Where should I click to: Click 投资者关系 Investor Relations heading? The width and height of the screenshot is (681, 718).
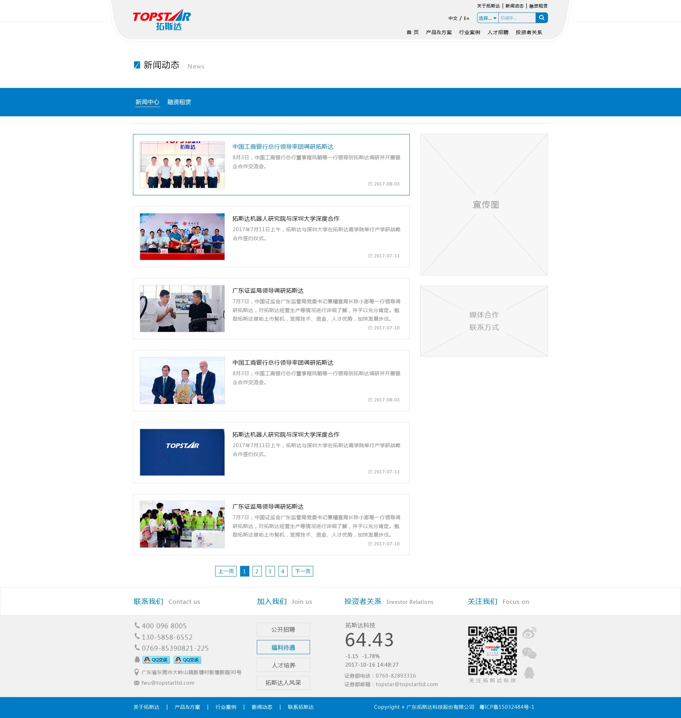[389, 602]
